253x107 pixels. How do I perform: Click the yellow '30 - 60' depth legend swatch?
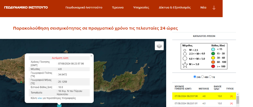213,58
